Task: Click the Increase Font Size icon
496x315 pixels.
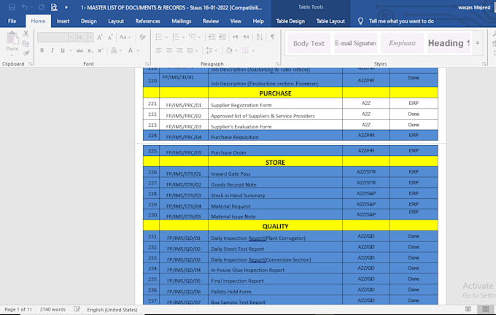Action: [100, 37]
